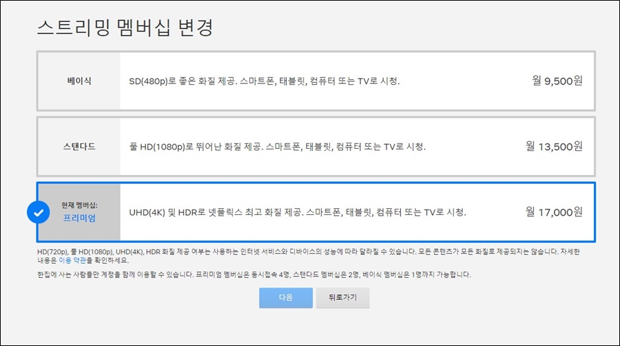Image resolution: width=620 pixels, height=346 pixels.
Task: Click the 월 17,000원 price
Action: [554, 212]
